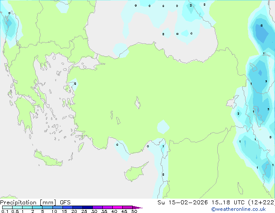This screenshot has height=213, width=275.
Task: Click the legend label '35'
Action: pyautogui.click(x=104, y=211)
